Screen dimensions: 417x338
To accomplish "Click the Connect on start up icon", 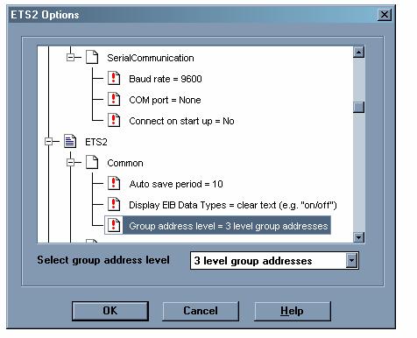I will 114,121.
